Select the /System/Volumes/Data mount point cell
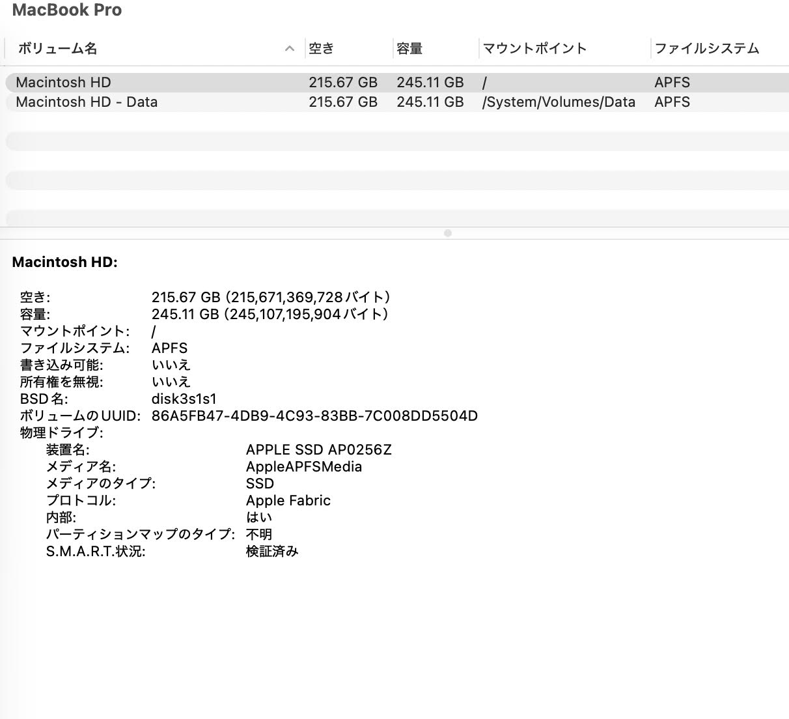 pos(559,102)
